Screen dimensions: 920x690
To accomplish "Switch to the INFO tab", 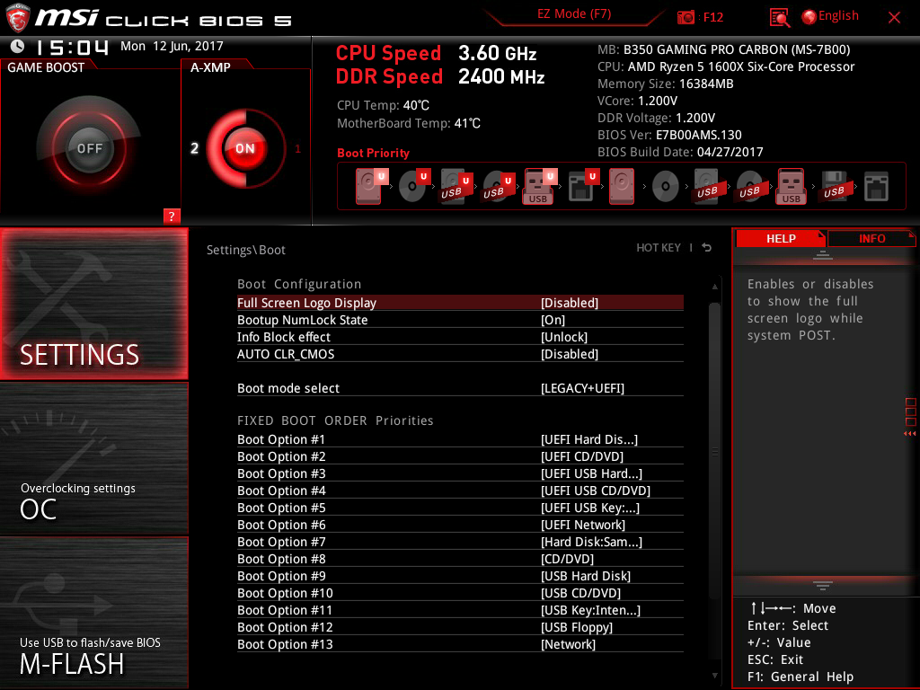I will pos(871,239).
